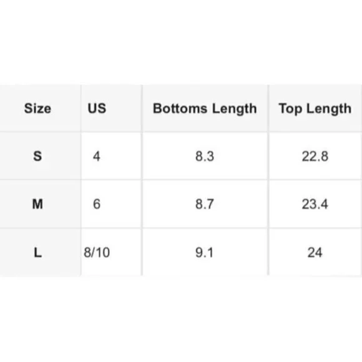Click the word Bottoms in the header
Viewport: 362px width, 362px height.
[x=180, y=108]
